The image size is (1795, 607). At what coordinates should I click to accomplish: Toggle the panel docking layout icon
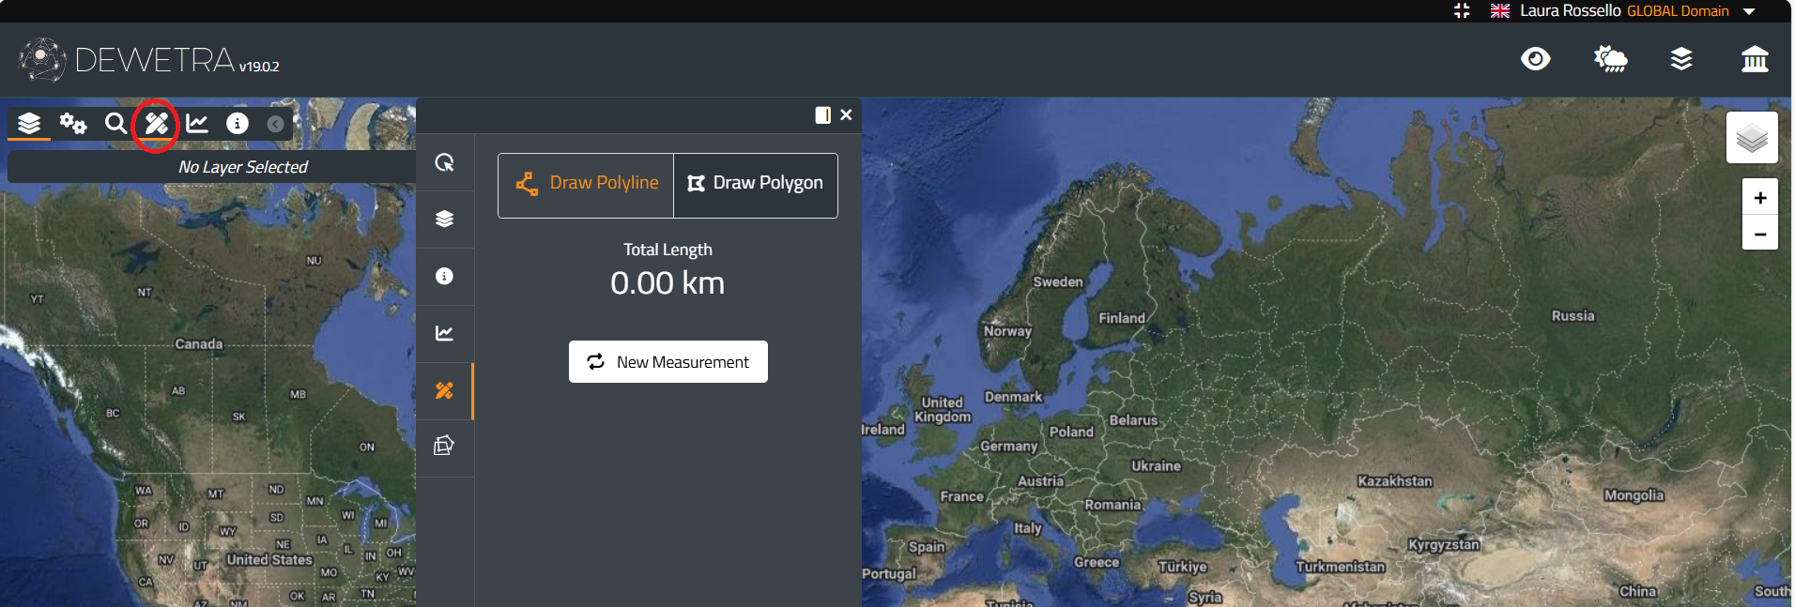(x=822, y=114)
